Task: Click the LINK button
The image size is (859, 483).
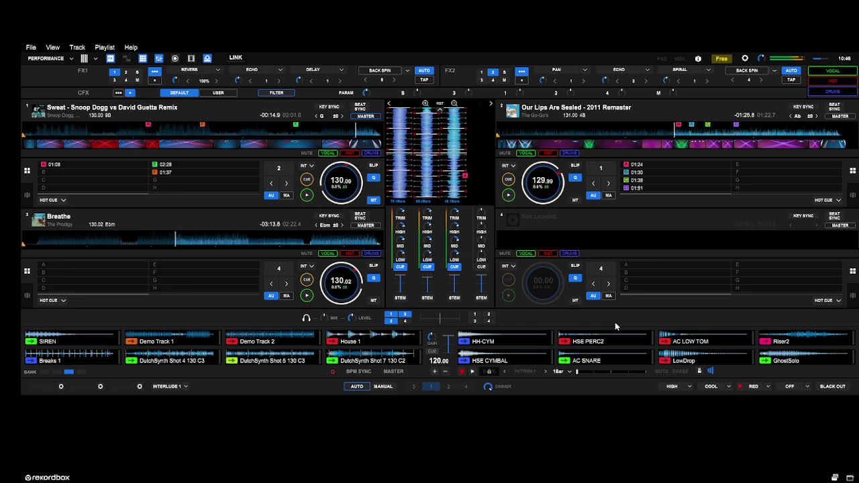Action: (236, 58)
